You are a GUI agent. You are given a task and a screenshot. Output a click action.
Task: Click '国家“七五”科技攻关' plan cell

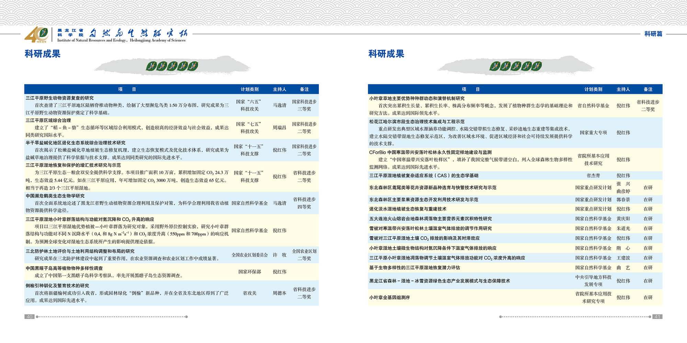point(249,128)
